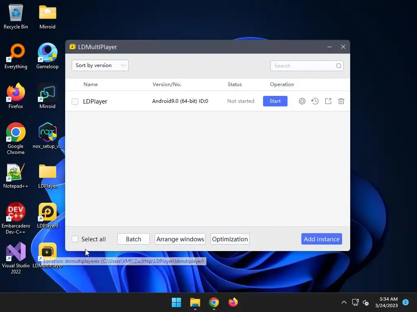
Task: Close the LDMultiPlayer window
Action: 343,47
